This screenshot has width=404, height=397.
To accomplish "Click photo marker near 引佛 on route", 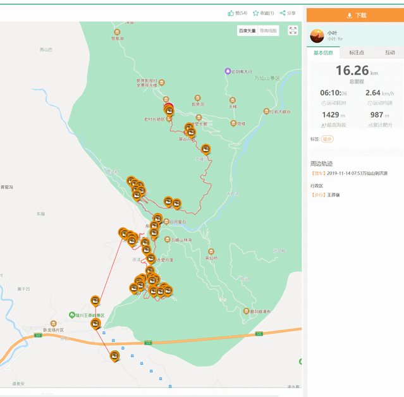I will [205, 149].
